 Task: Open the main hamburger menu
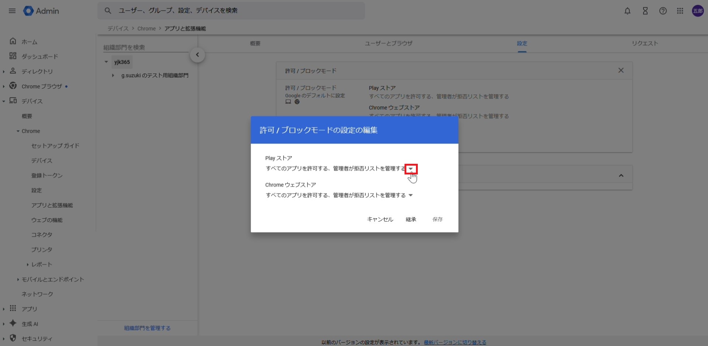pyautogui.click(x=12, y=11)
